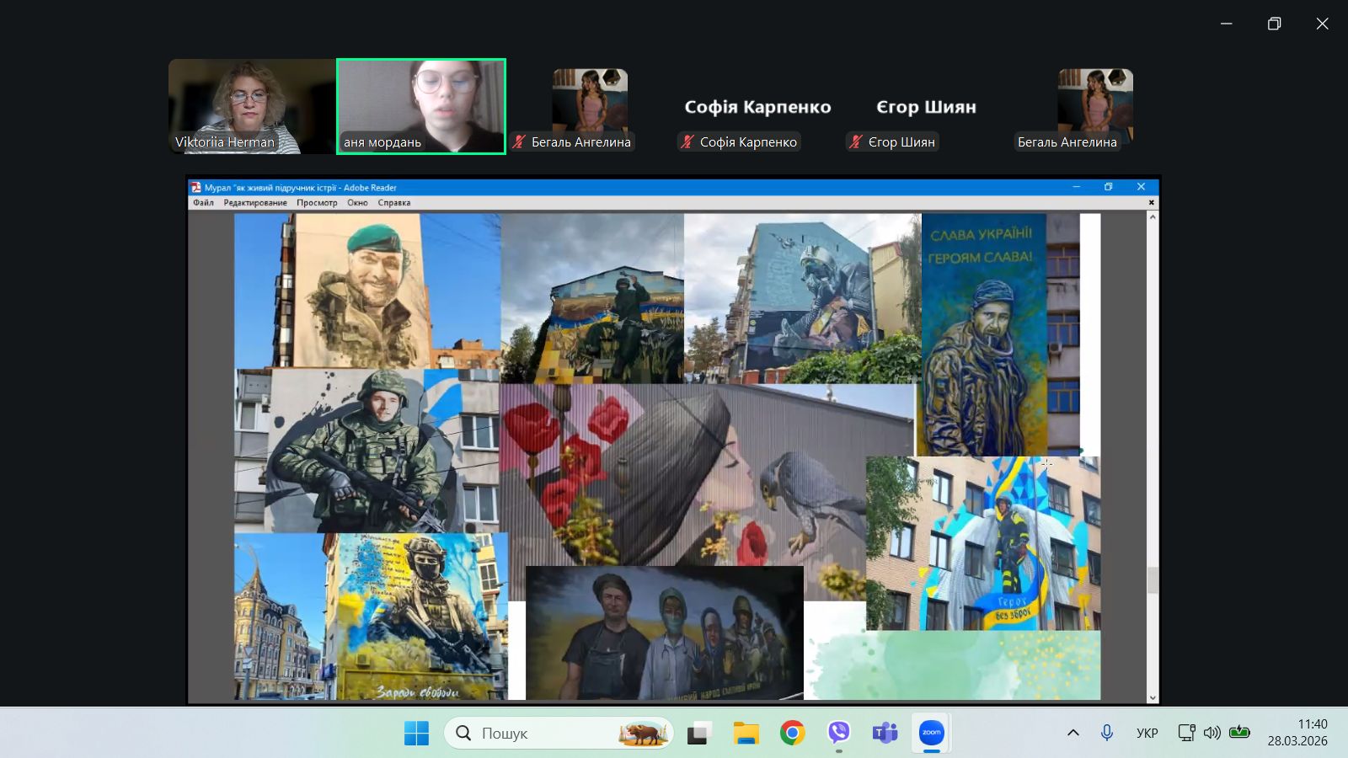Click the Task View icon
The image size is (1348, 758).
(x=698, y=733)
